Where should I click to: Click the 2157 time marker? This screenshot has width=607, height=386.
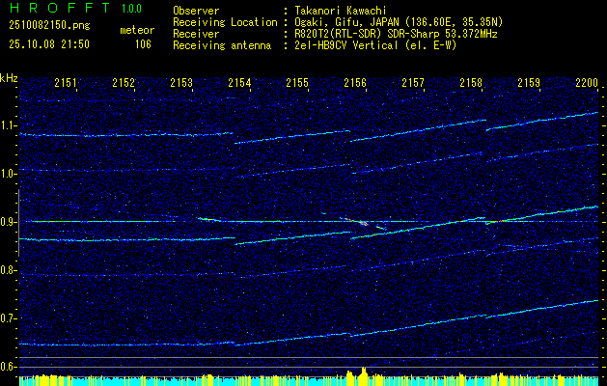413,82
